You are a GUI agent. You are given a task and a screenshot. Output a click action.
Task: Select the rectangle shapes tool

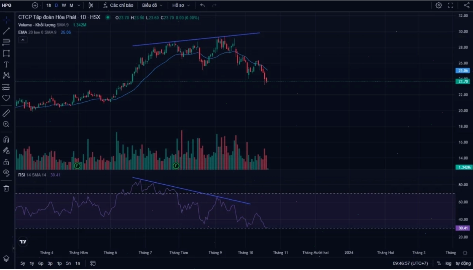[x=6, y=53]
